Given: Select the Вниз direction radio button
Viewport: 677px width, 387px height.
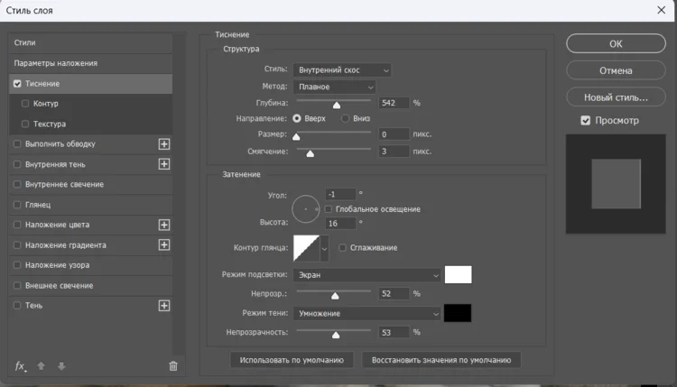Looking at the screenshot, I should [345, 118].
